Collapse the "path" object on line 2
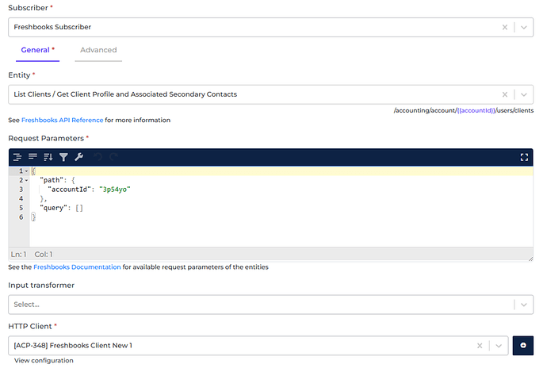Viewport: 547px width, 368px height. (26, 181)
